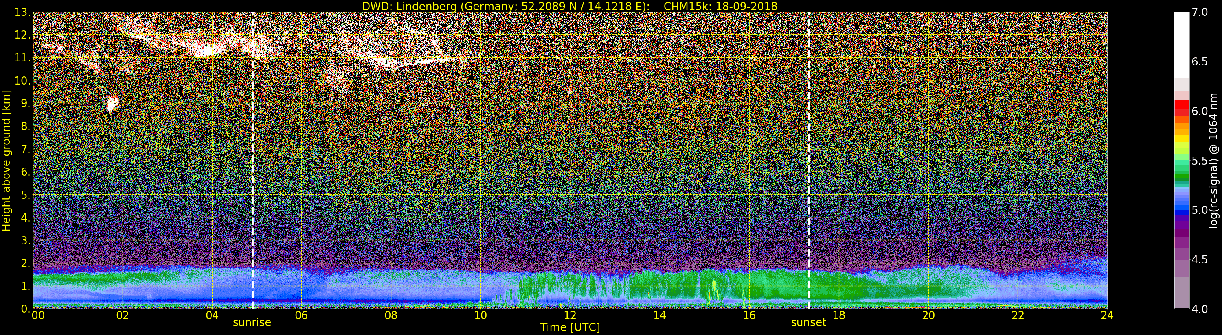Click the time axis tick label '16'

(749, 315)
